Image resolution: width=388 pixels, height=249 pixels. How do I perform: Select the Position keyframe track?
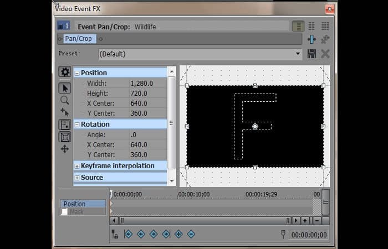click(x=83, y=204)
